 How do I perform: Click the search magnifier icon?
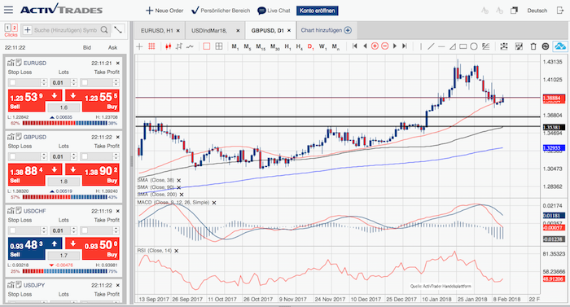tap(104, 30)
